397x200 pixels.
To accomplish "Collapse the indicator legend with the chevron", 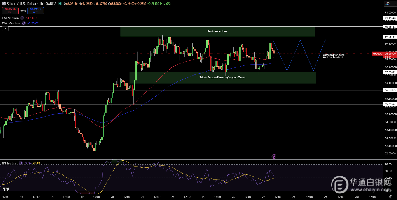I will coord(5,29).
